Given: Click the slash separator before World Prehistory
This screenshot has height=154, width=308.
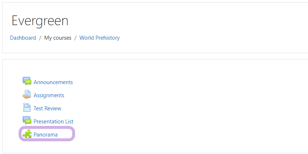Looking at the screenshot, I should pyautogui.click(x=75, y=38).
